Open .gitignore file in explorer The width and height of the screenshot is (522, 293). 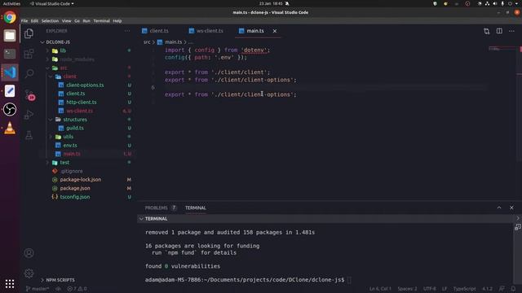pyautogui.click(x=72, y=171)
